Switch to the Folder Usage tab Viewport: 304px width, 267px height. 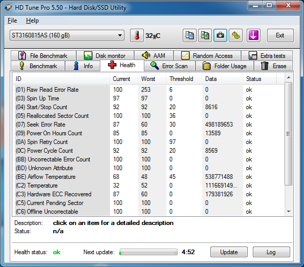(225, 66)
